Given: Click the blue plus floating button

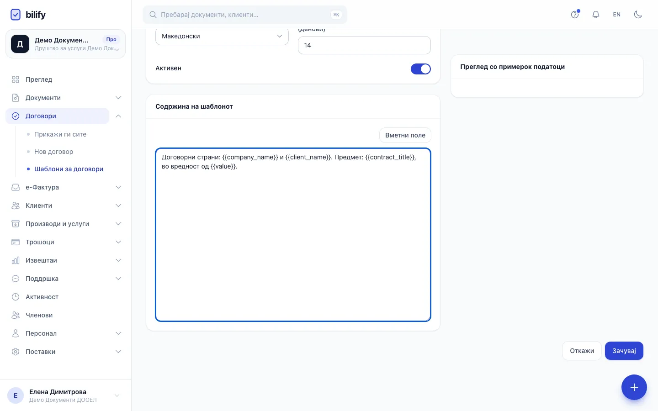Looking at the screenshot, I should [x=634, y=387].
